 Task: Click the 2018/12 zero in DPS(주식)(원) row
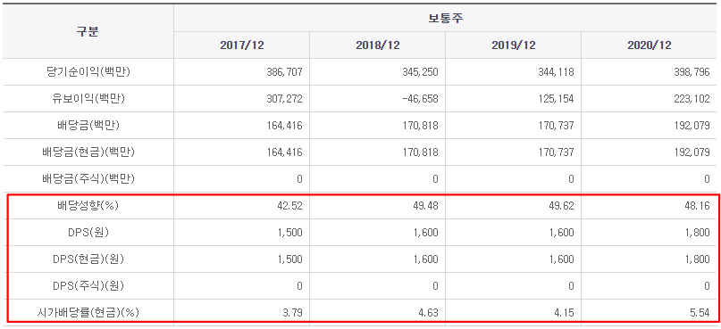[x=435, y=285]
